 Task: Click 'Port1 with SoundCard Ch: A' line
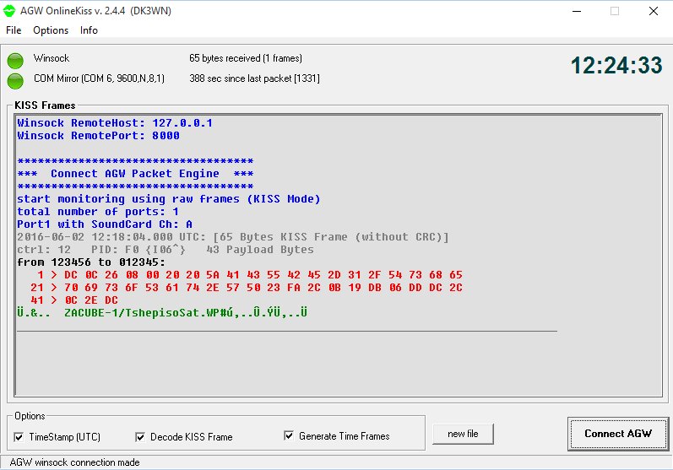coord(105,224)
